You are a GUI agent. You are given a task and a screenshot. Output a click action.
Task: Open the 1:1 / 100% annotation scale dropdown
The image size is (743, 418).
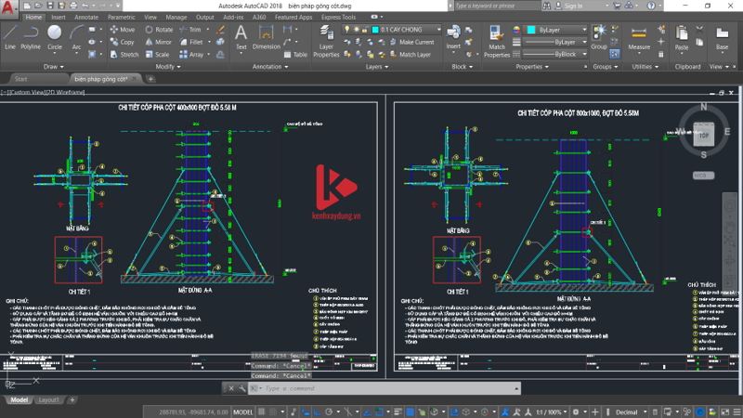tap(553, 411)
